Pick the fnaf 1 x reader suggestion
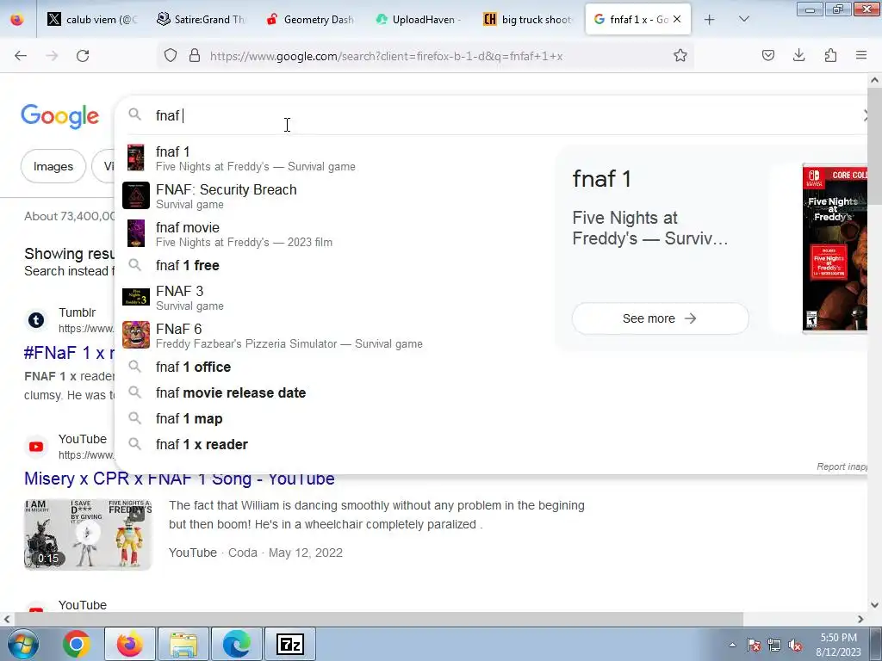 [x=337, y=445]
